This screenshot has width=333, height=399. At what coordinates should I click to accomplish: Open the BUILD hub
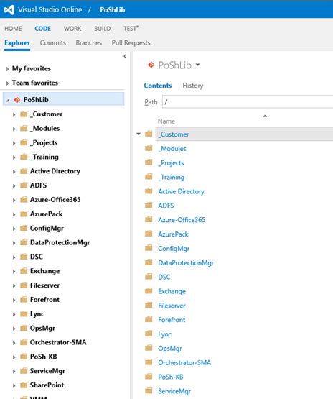click(x=103, y=29)
